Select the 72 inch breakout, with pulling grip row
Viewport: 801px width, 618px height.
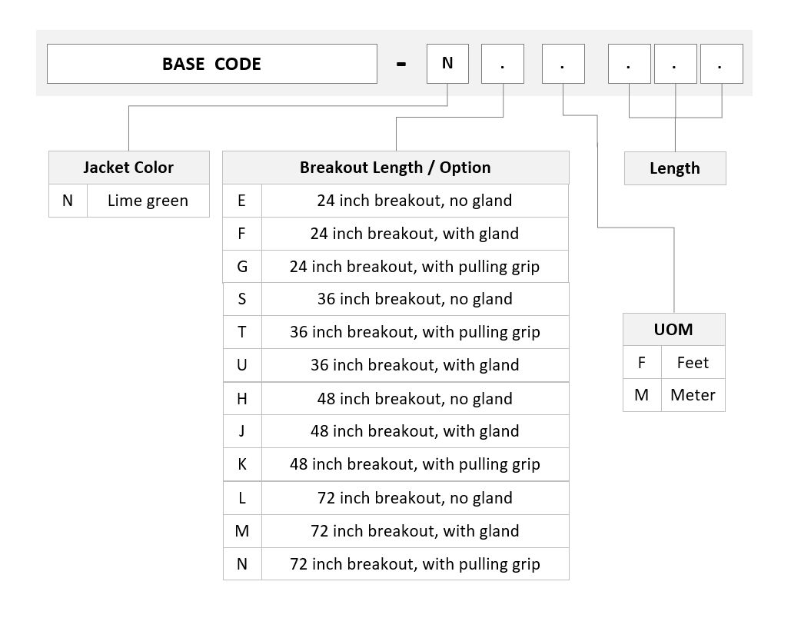[396, 564]
